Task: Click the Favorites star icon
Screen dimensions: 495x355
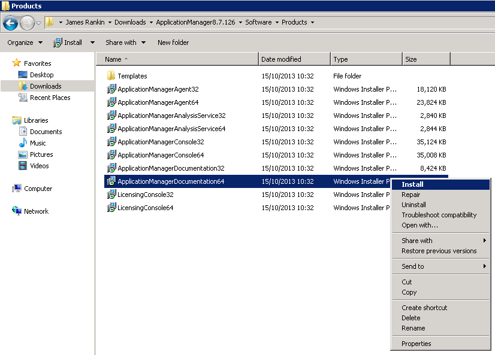Action: point(16,63)
